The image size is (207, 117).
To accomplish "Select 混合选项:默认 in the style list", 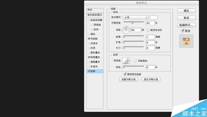I will click(95, 15).
